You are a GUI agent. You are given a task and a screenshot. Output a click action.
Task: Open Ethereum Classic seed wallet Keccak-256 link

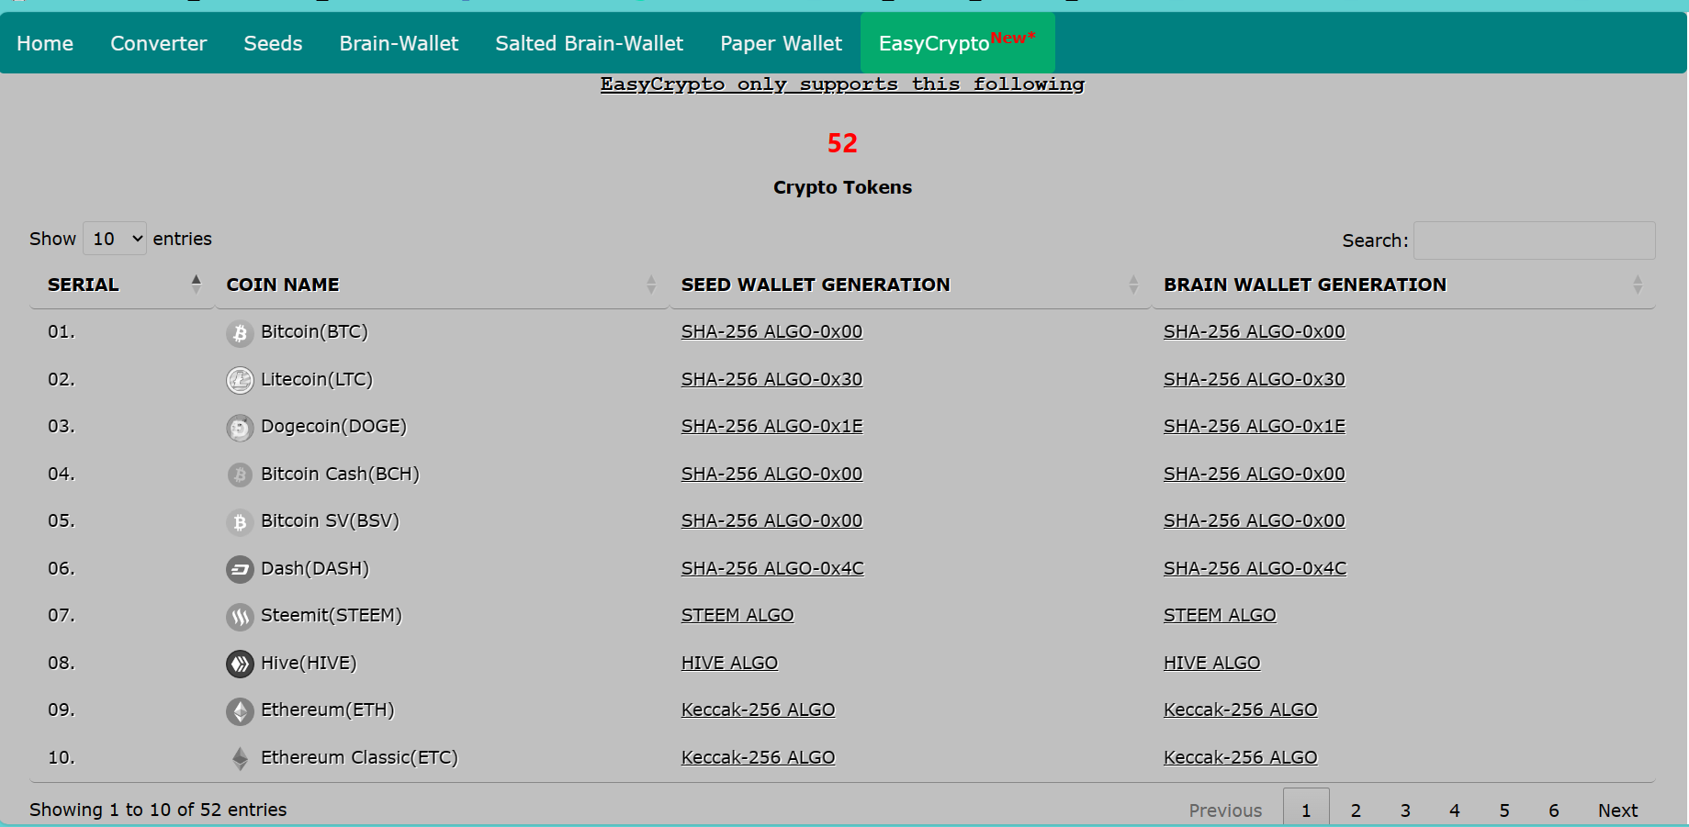point(758,757)
